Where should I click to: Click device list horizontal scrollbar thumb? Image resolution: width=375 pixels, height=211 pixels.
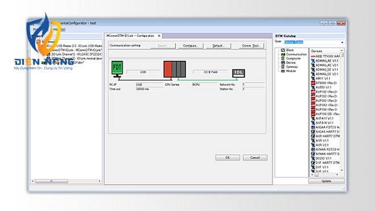pyautogui.click(x=316, y=175)
